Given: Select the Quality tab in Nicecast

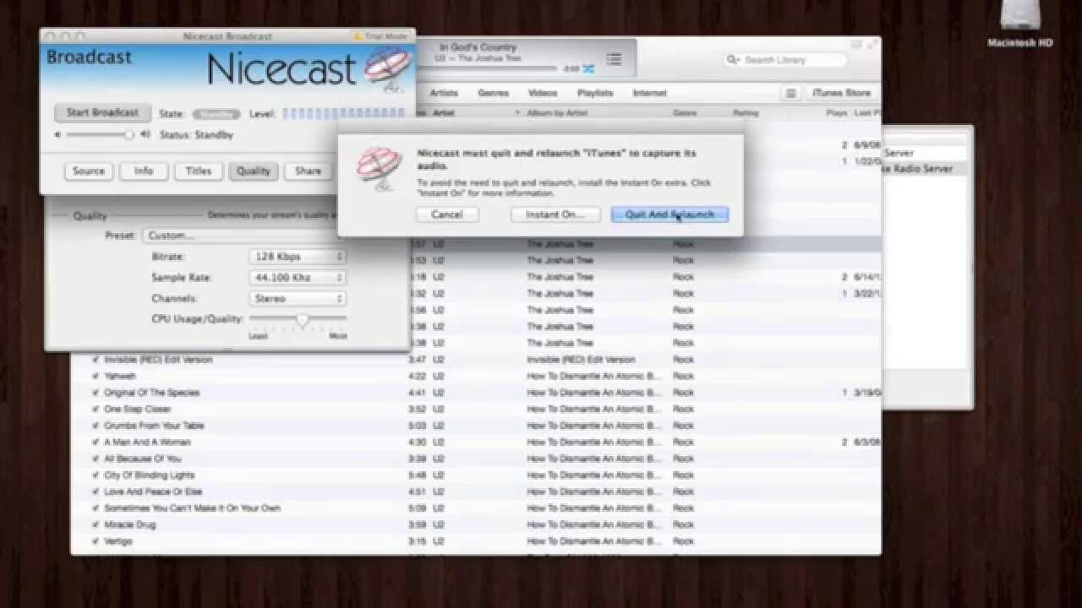Looking at the screenshot, I should (x=254, y=171).
